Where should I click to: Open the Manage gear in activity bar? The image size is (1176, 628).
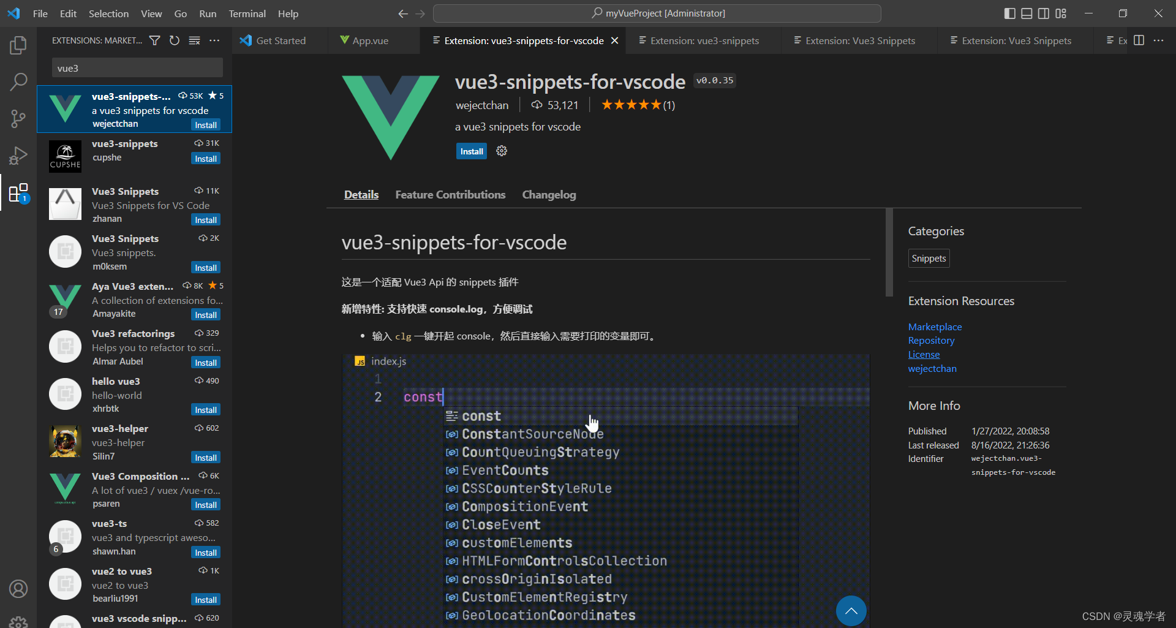pos(18,621)
